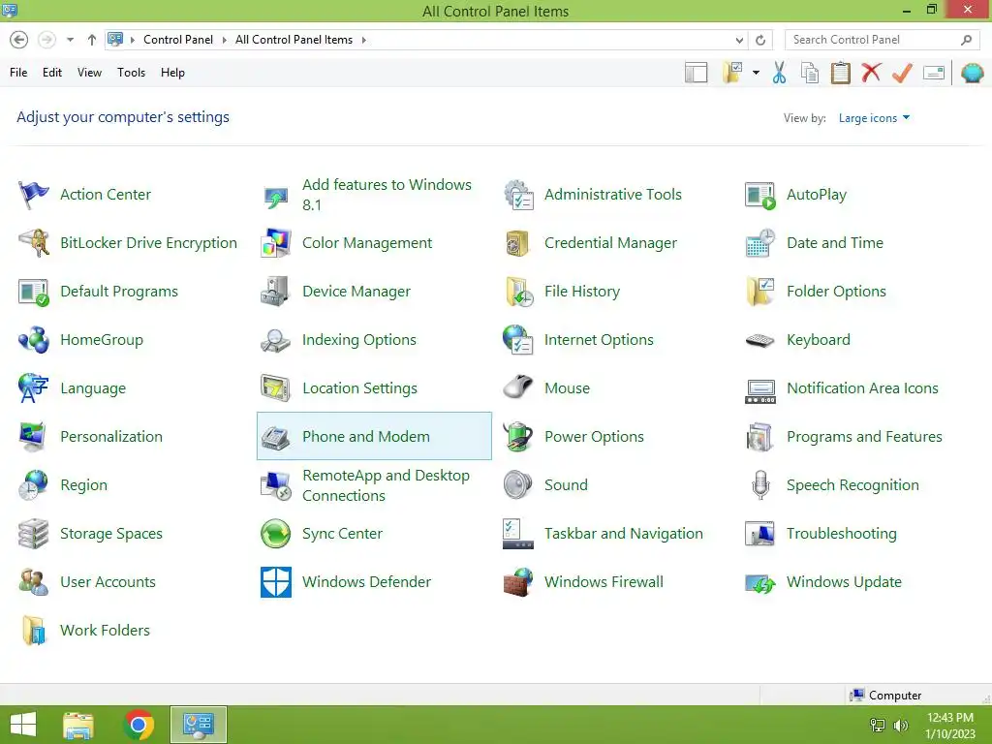Click the Cut scissors toolbar icon
The width and height of the screenshot is (992, 744).
click(780, 73)
